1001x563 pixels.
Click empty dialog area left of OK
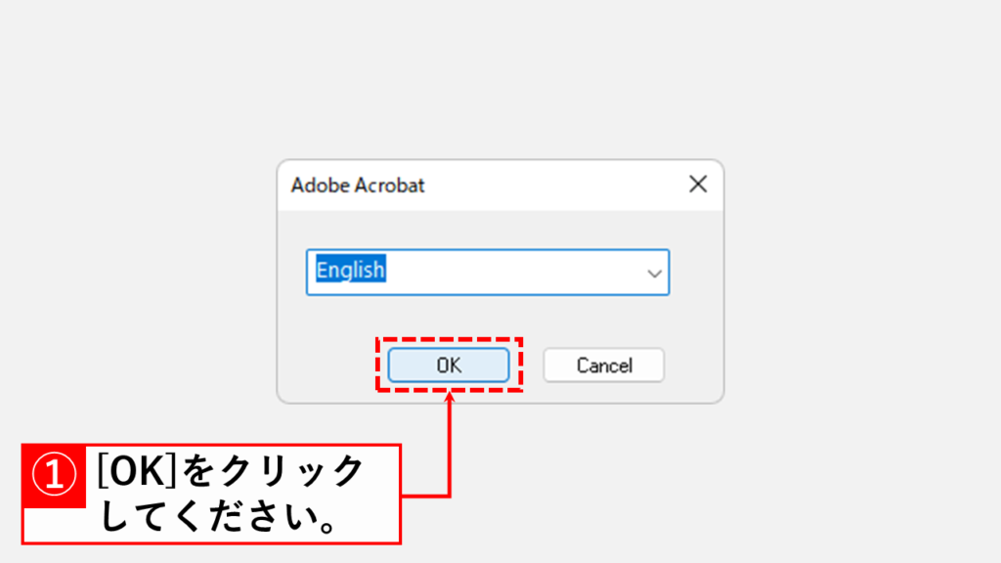pyautogui.click(x=327, y=367)
